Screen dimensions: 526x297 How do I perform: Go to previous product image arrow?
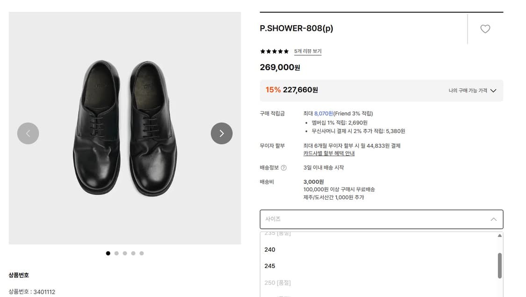[28, 133]
